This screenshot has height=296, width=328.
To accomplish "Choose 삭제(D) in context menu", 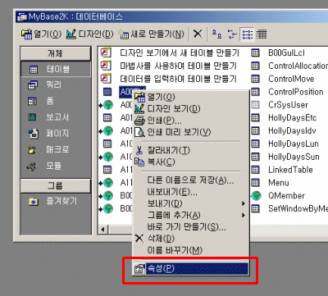I will click(x=190, y=239).
